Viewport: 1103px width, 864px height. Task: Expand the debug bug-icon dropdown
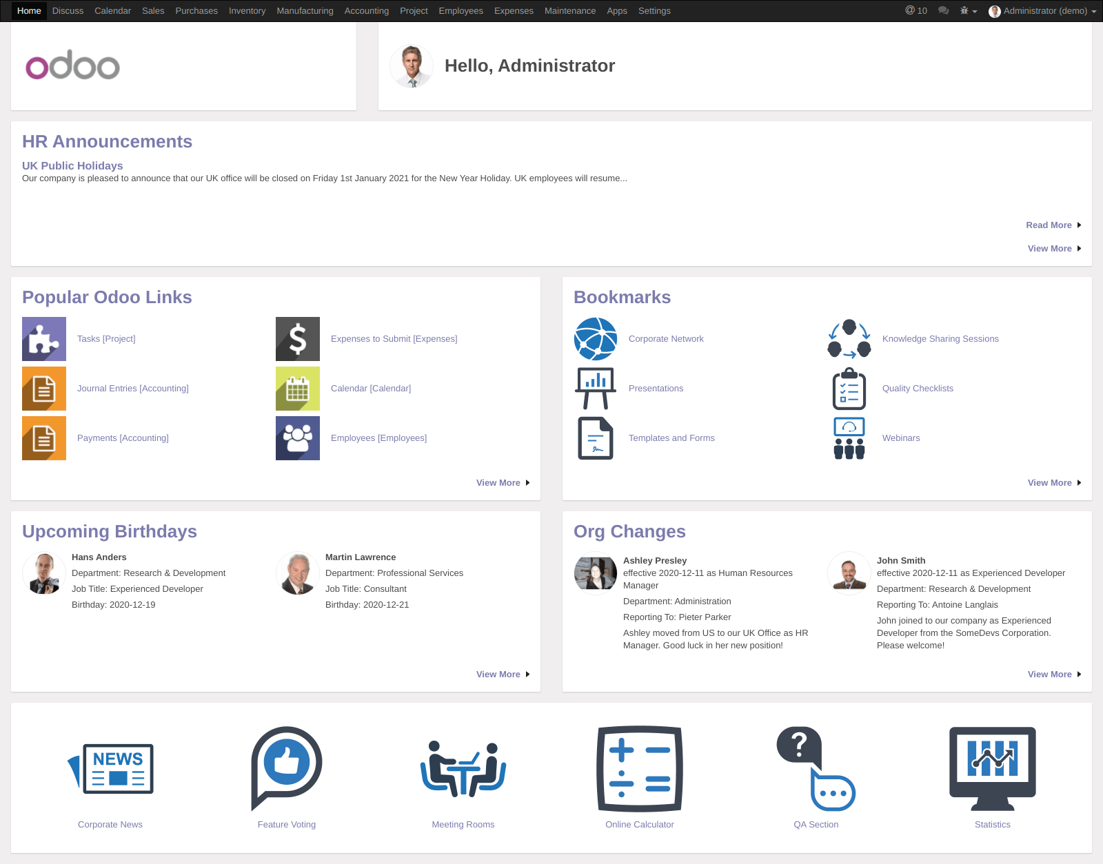(967, 10)
